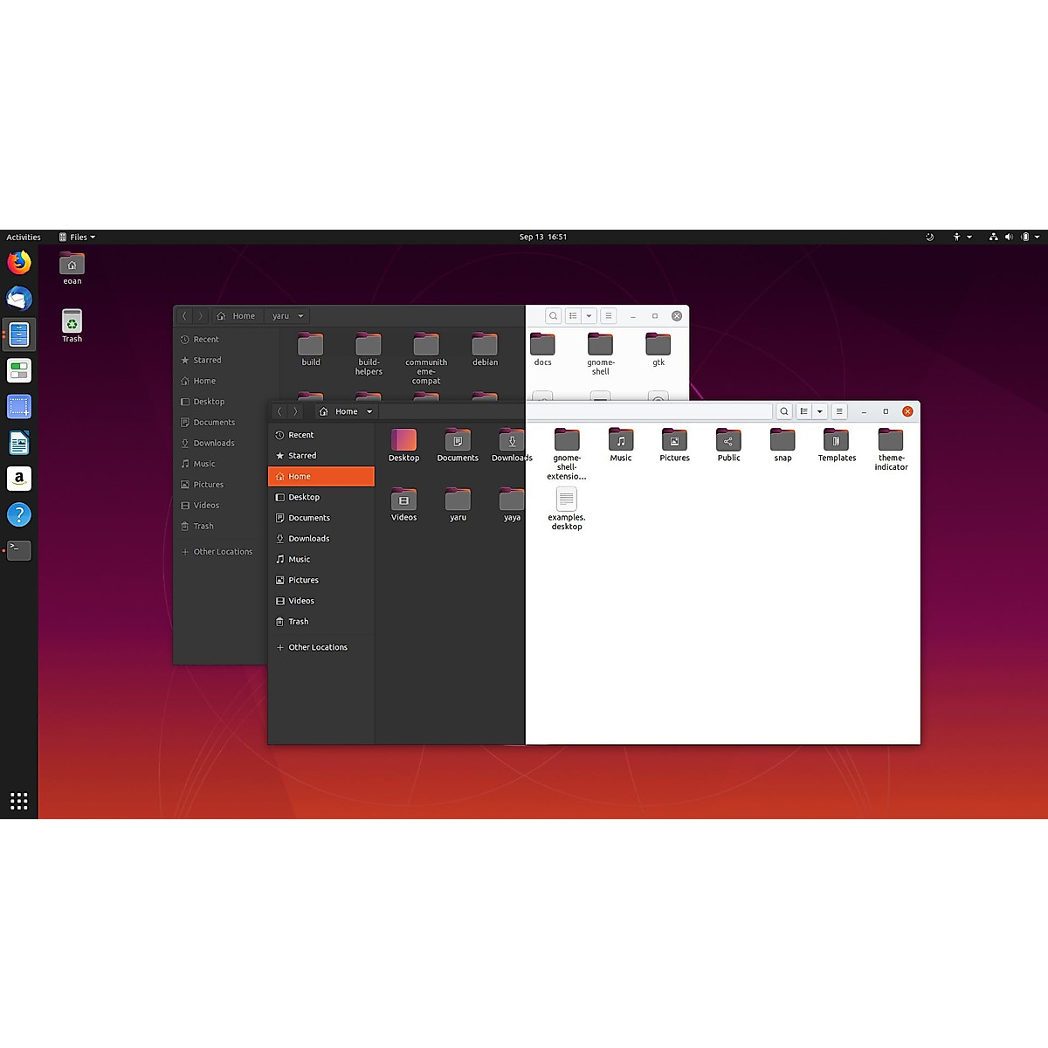Expand the Home path bar dropdown arrow

click(x=369, y=411)
